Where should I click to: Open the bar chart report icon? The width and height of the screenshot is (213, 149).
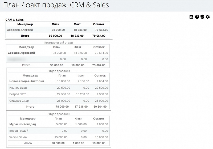pos(191,17)
